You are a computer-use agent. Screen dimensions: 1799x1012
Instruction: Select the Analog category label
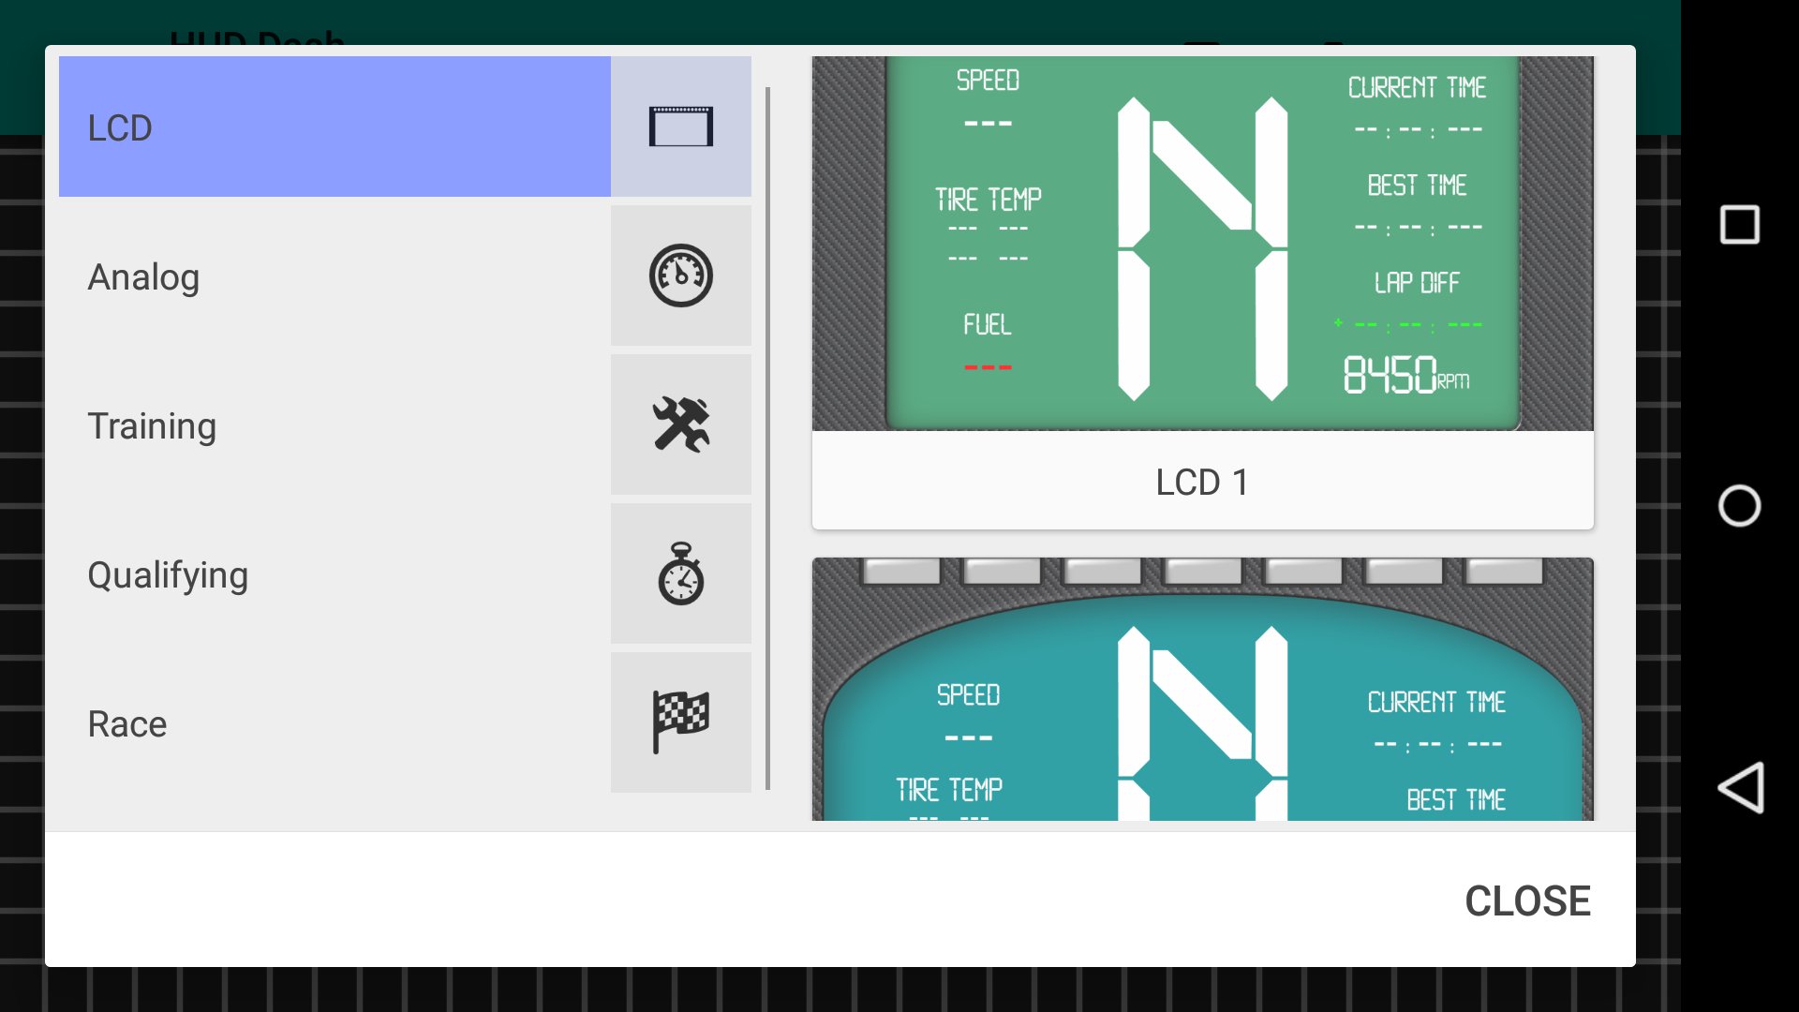143,277
